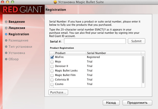Viewport: 158px width, 109px height.
Task: Select the Лицензия step bullet
Action: pos(6,28)
